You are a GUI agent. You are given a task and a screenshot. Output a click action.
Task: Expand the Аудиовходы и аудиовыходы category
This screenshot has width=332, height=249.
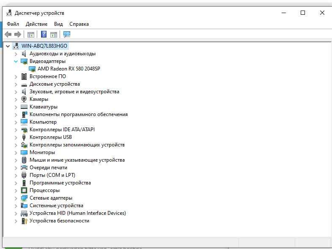pyautogui.click(x=16, y=54)
